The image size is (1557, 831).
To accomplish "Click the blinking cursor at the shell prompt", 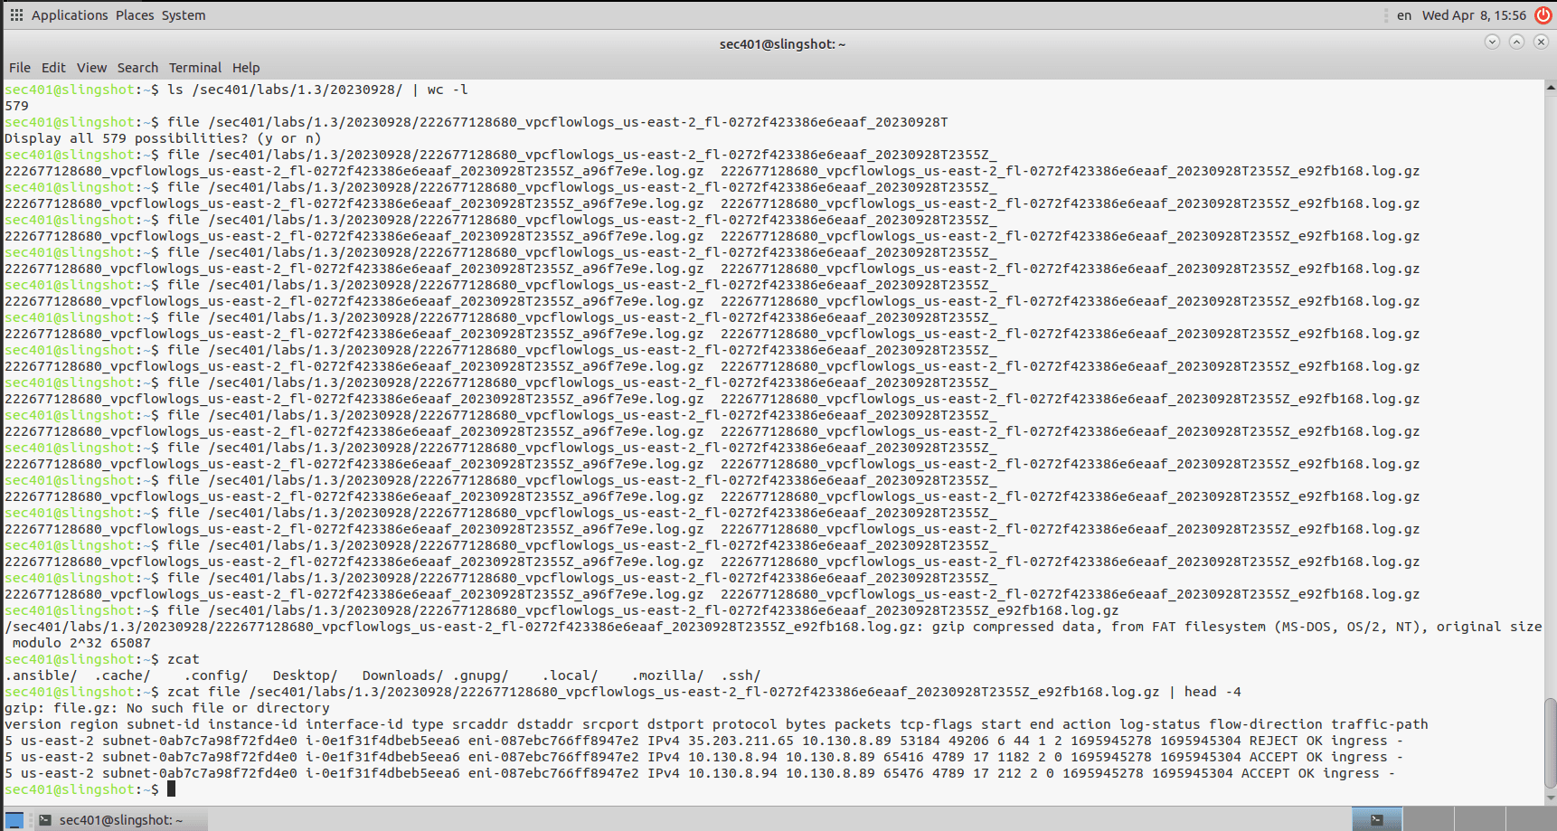I will [170, 789].
